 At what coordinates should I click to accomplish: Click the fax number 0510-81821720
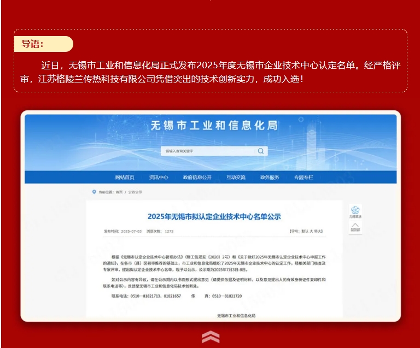227,296
